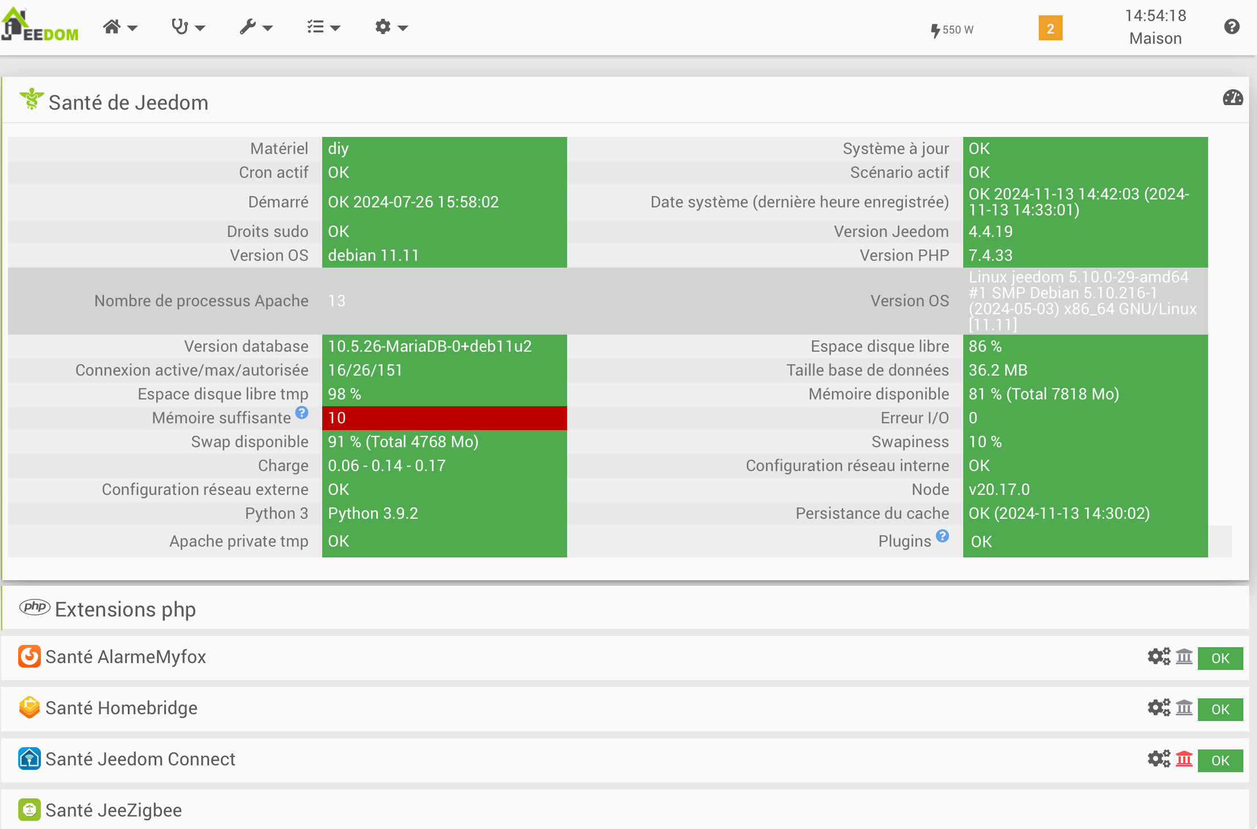Click Homebridge daemon status column icon
1257x829 pixels.
[1184, 708]
